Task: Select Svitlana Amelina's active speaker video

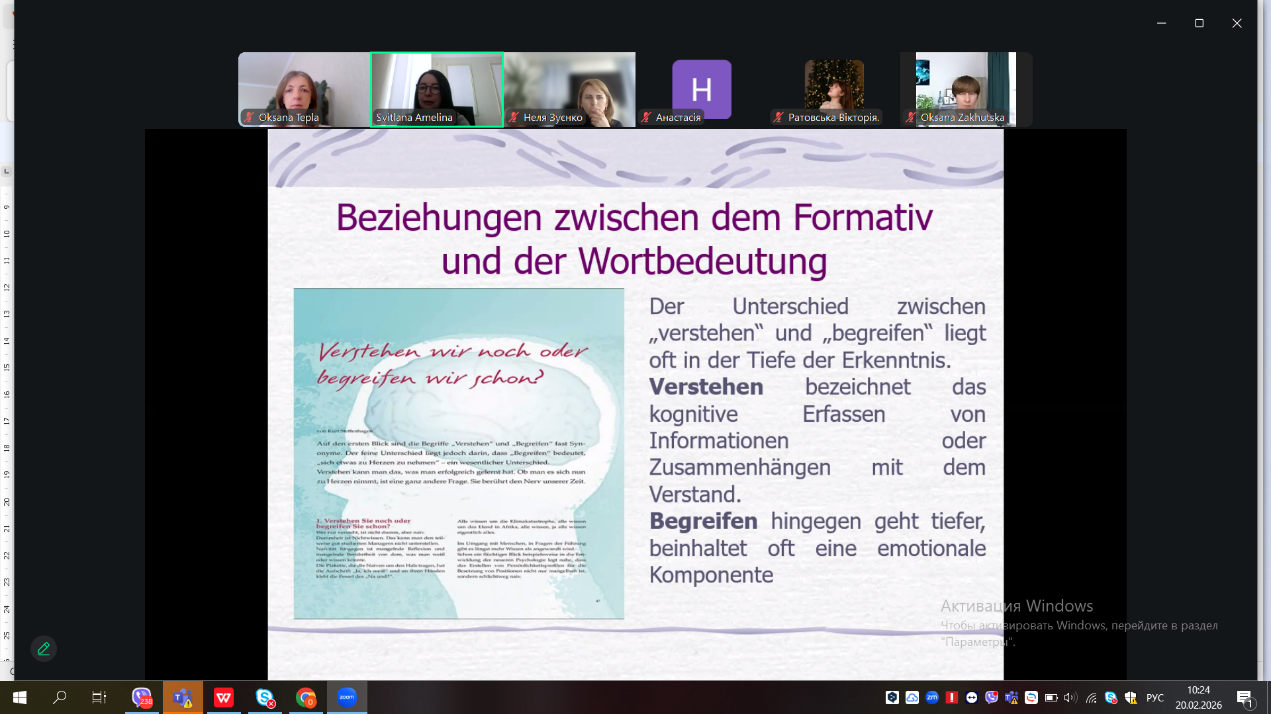Action: (437, 89)
